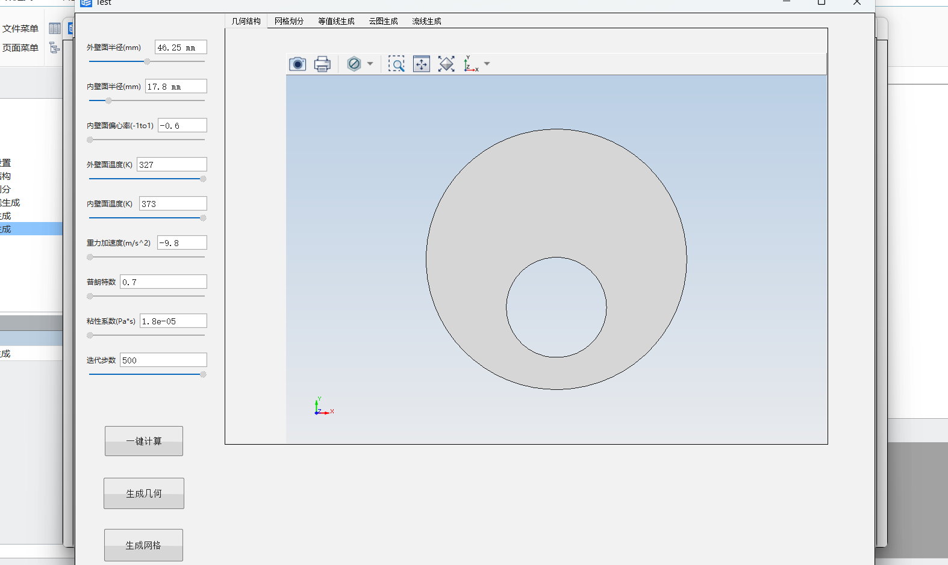Image resolution: width=948 pixels, height=565 pixels.
Task: Click the 普朗特数 input field
Action: coord(163,282)
